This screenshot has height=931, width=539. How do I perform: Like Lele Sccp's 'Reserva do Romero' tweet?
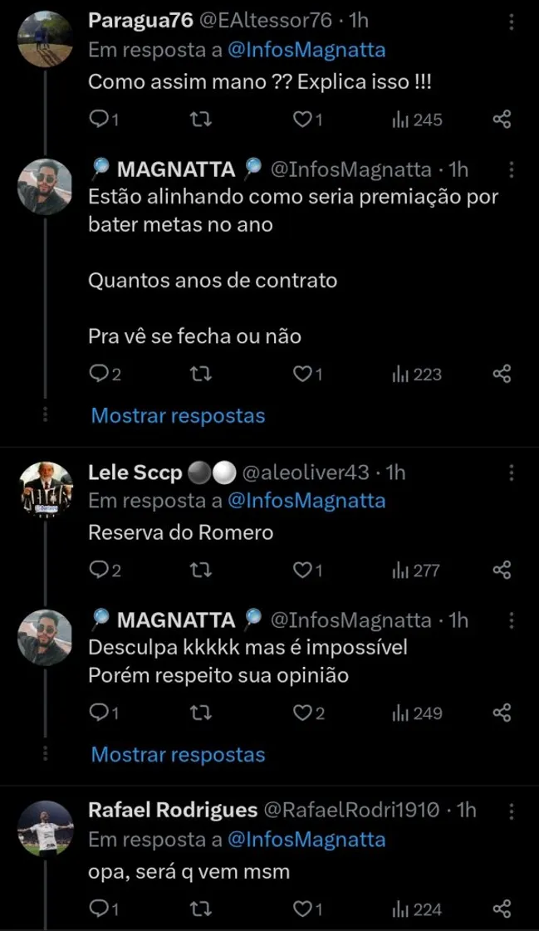[x=304, y=571]
